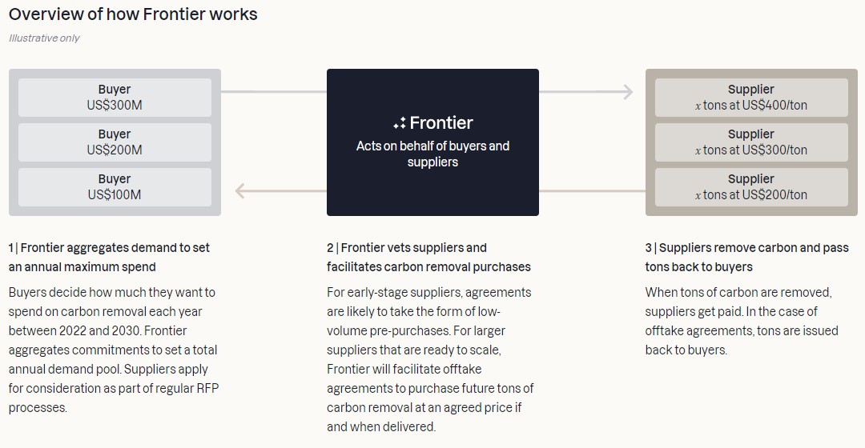Select the Buyer US$200M box
The image size is (865, 448).
coord(115,142)
